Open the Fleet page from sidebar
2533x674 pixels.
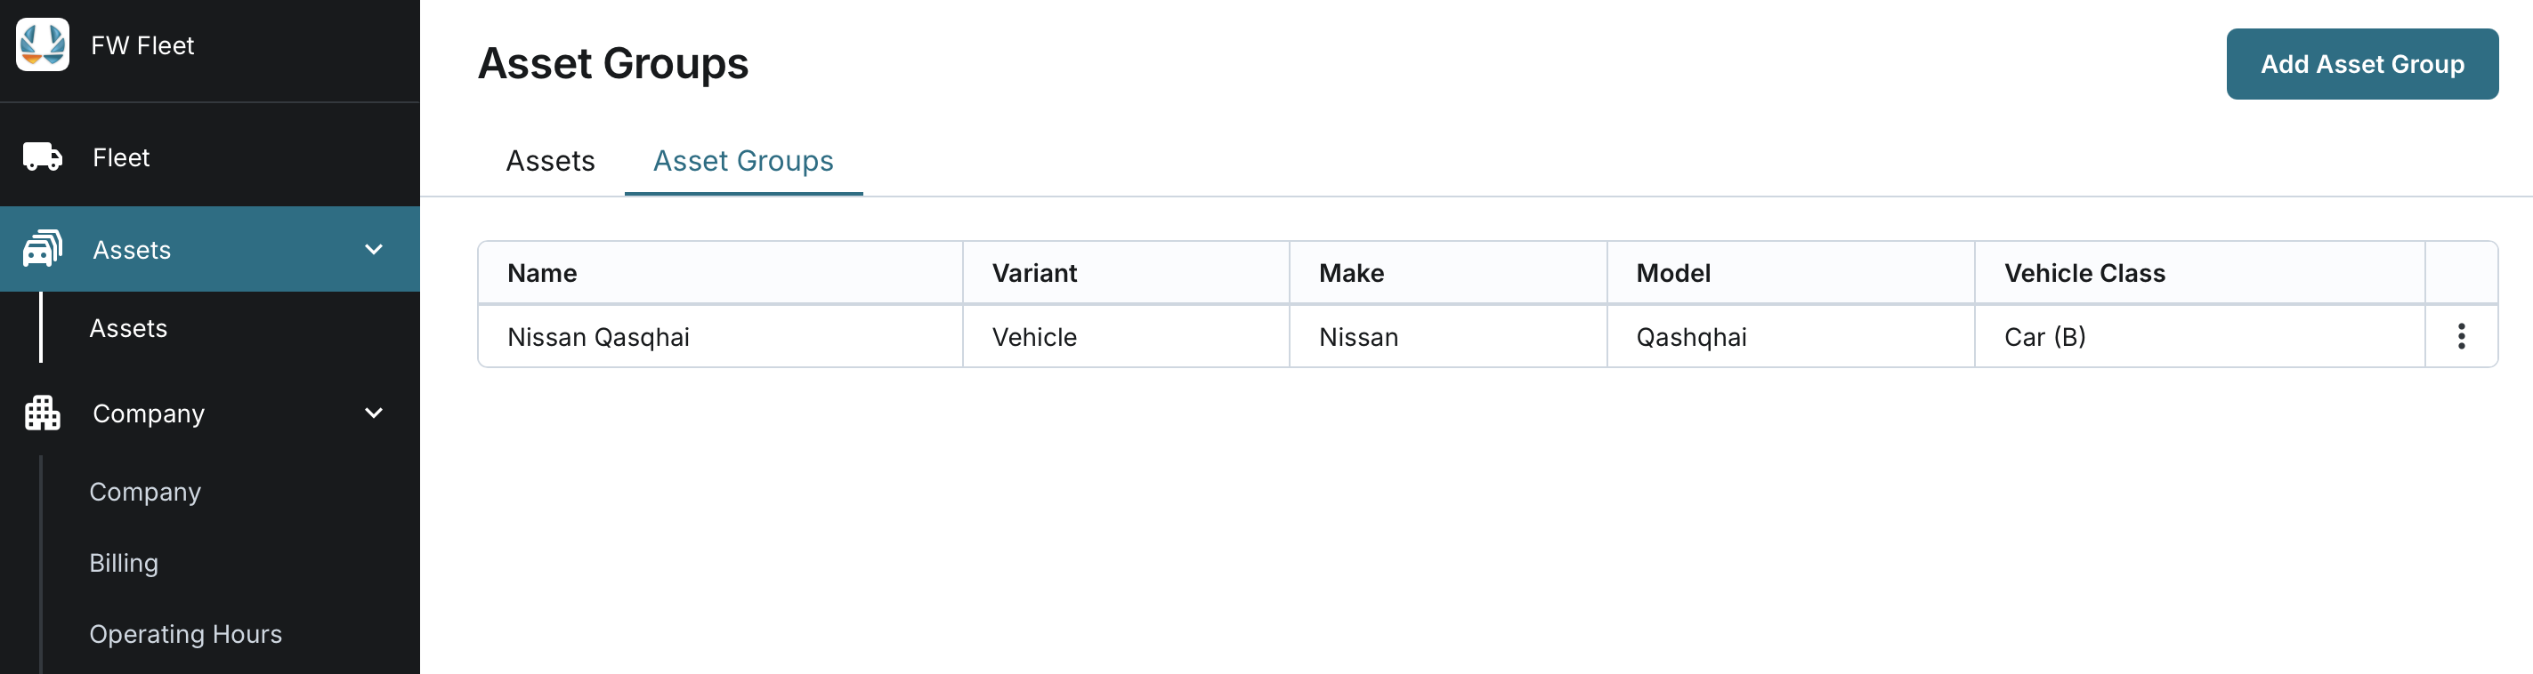click(121, 157)
